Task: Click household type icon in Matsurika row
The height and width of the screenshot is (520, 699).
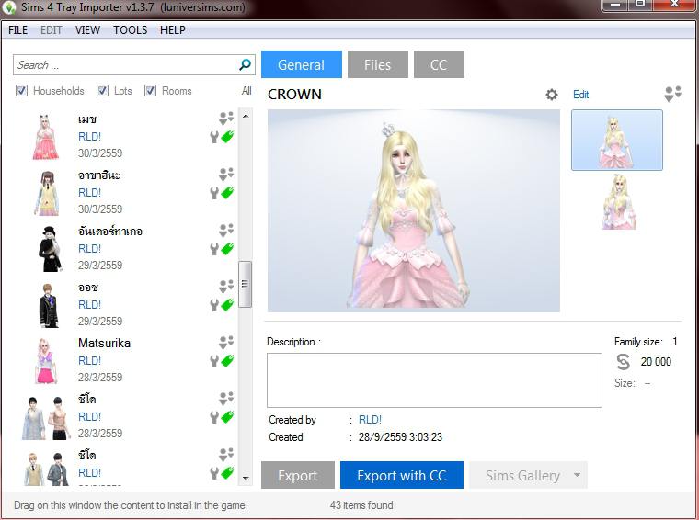Action: click(x=226, y=343)
